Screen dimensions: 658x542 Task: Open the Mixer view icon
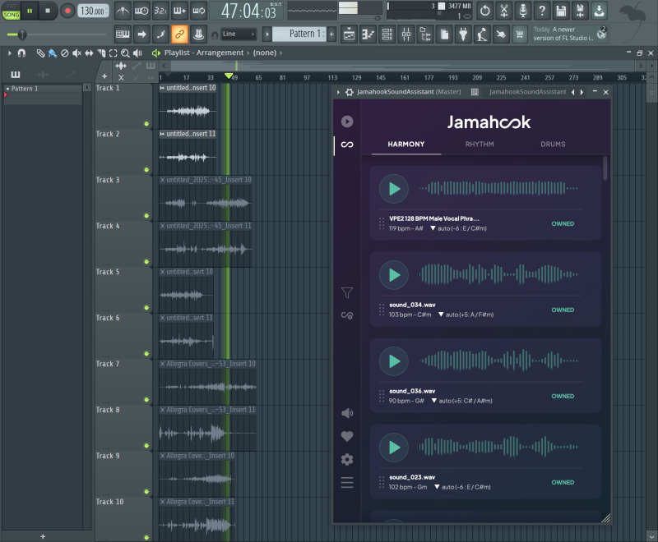[x=406, y=34]
